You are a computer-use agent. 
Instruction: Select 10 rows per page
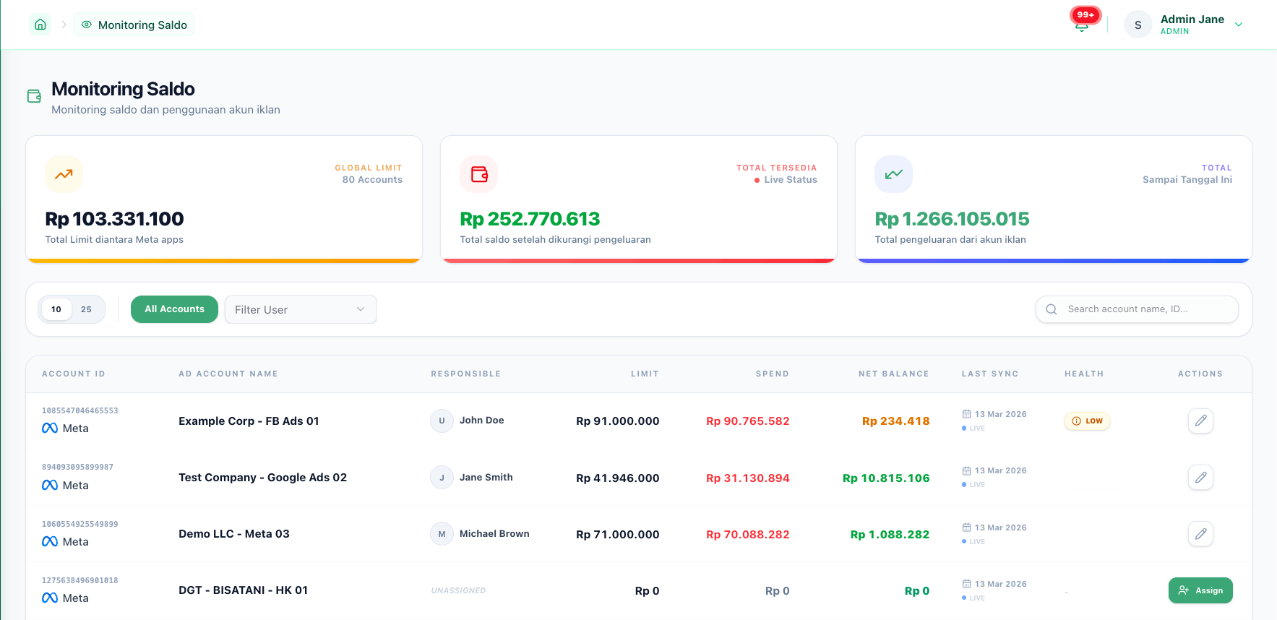[56, 309]
